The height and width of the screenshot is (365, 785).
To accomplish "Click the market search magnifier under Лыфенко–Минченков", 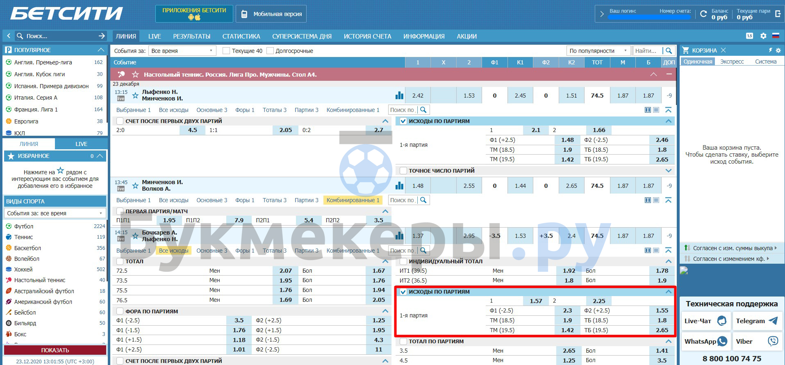I will [x=423, y=110].
